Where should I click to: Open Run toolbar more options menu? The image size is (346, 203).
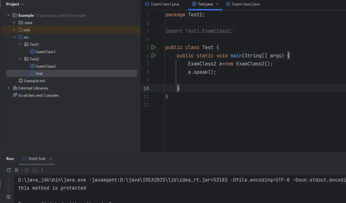coord(42,170)
